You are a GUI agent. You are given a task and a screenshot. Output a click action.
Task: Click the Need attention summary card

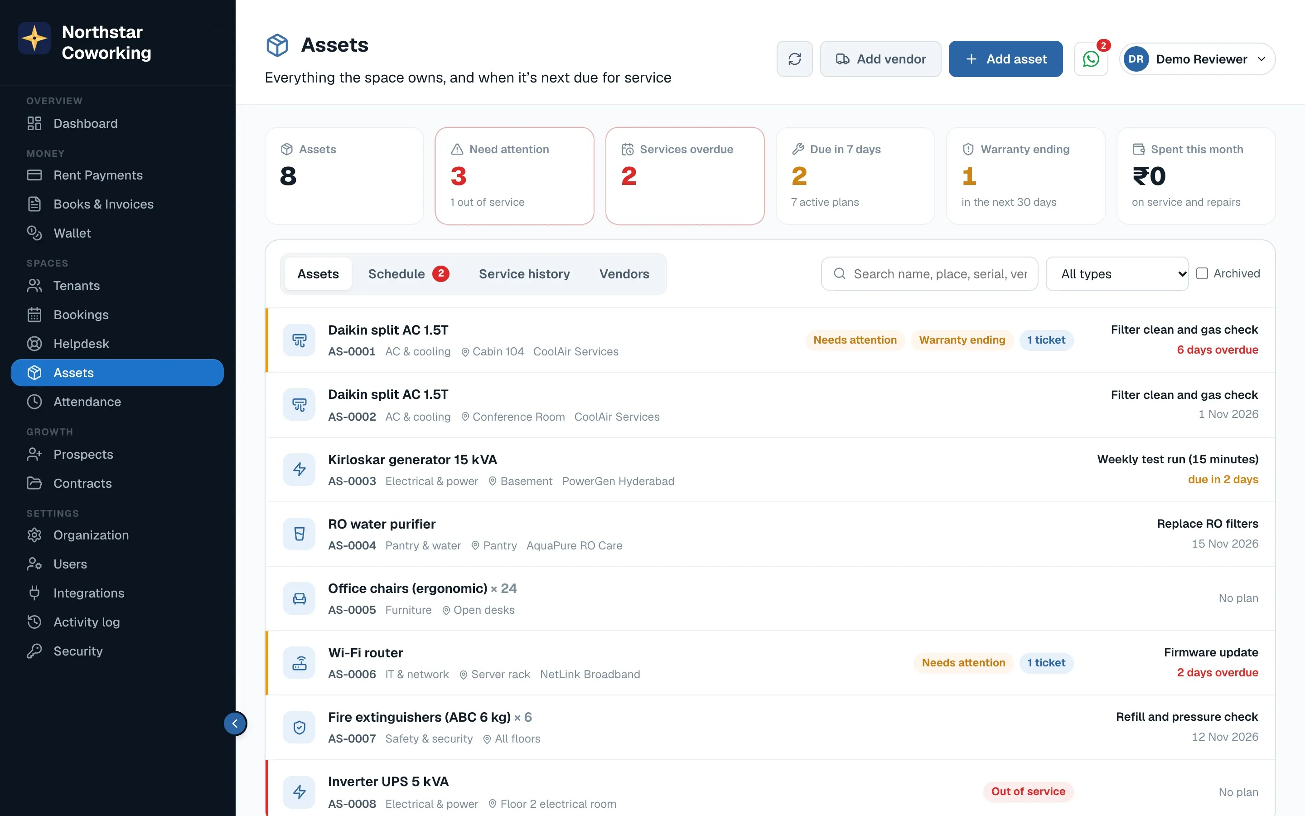(514, 176)
